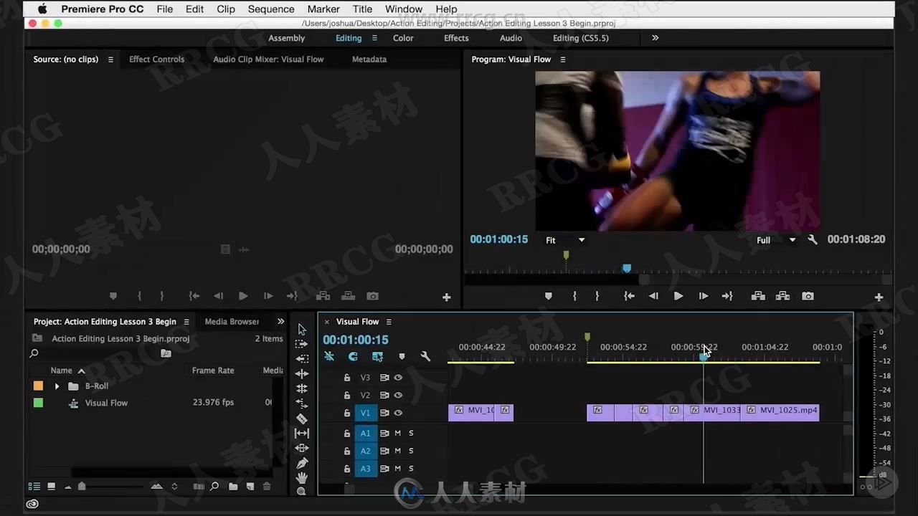Add marker in the timeline header
The width and height of the screenshot is (918, 516).
point(402,356)
